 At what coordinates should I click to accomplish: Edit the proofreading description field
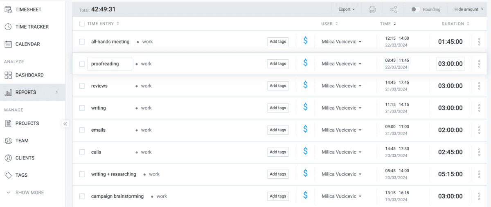pos(109,64)
